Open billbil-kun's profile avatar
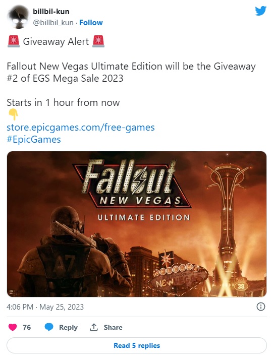Screen dimensions: 271x358 [x=18, y=17]
